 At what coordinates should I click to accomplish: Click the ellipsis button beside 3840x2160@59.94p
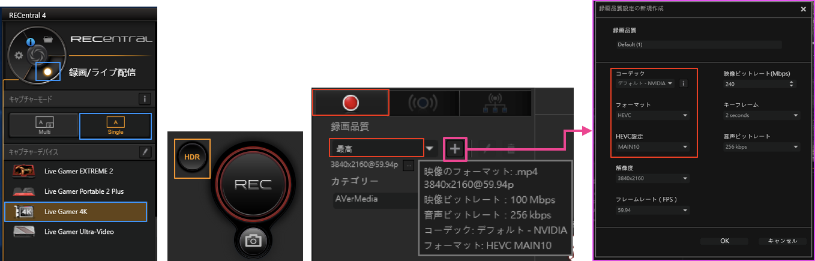pos(408,165)
